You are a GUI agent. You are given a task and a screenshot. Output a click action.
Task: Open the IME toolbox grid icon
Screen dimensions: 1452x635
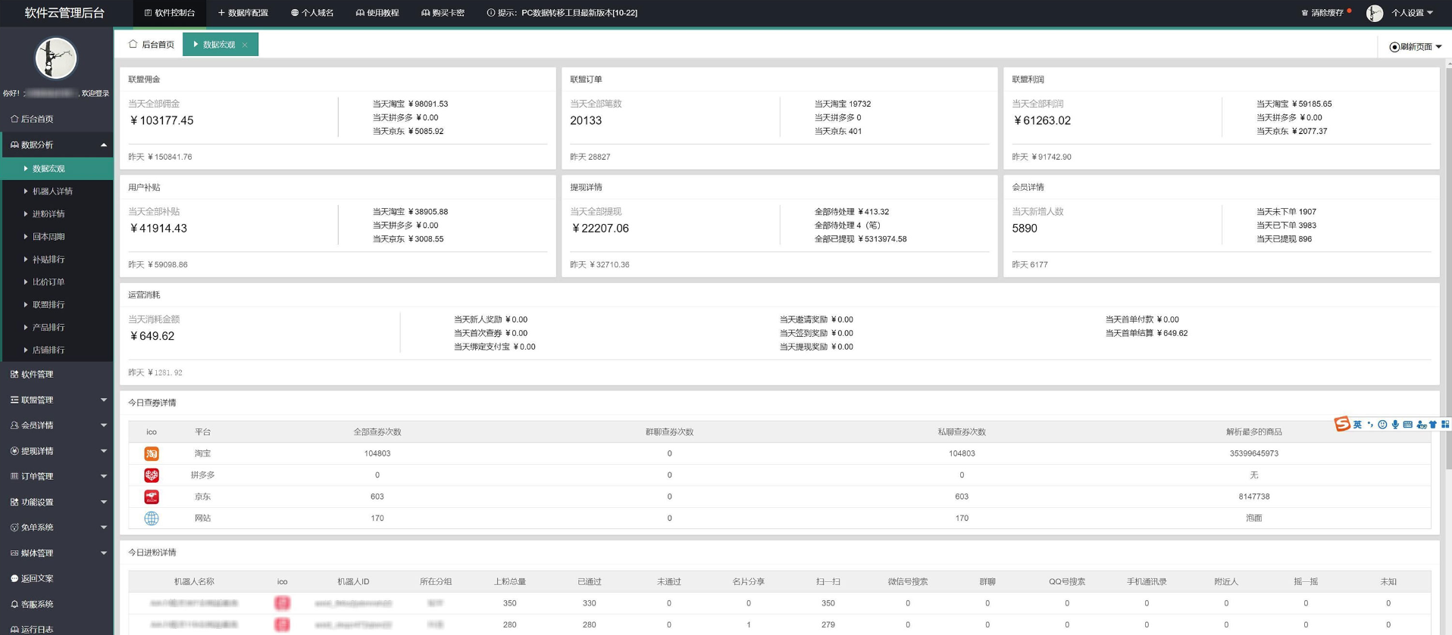(x=1445, y=425)
